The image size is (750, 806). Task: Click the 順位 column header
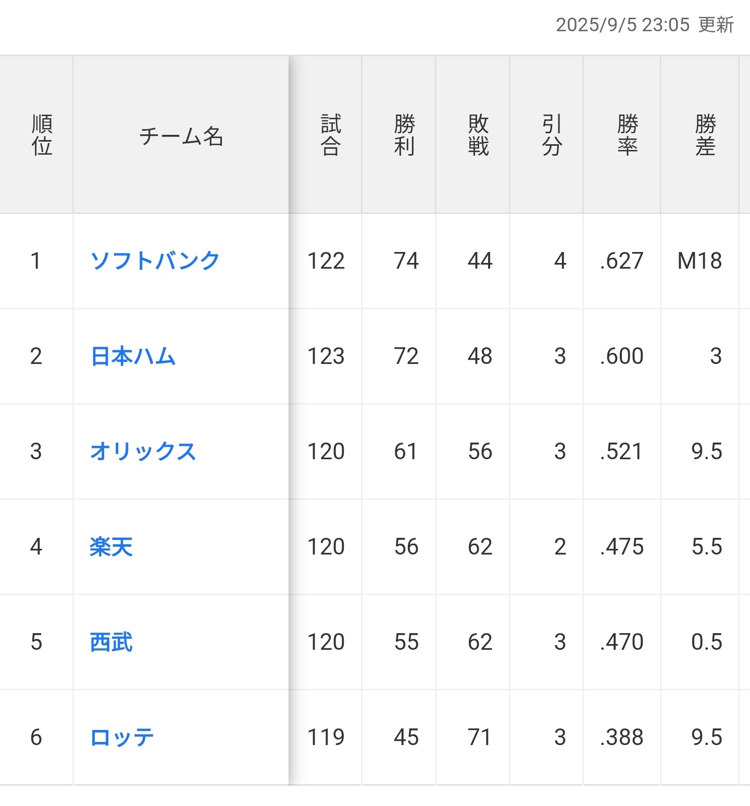coord(42,135)
